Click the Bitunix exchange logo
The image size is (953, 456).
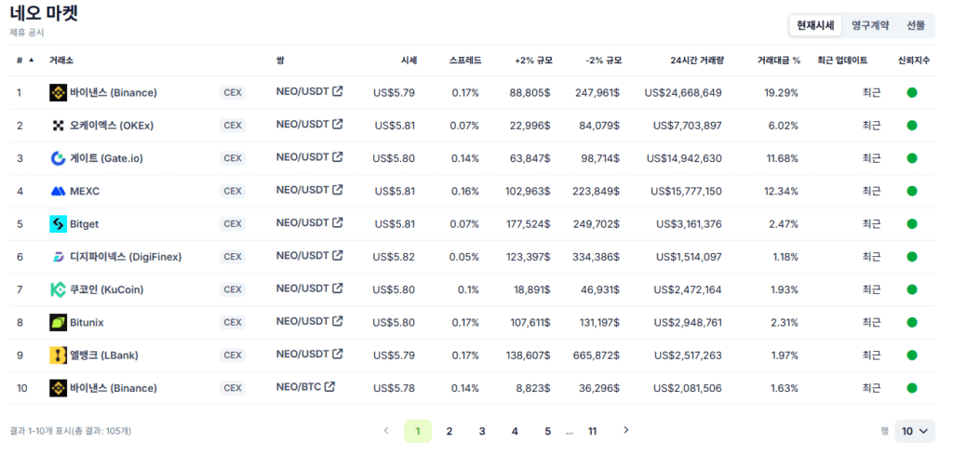click(x=58, y=322)
